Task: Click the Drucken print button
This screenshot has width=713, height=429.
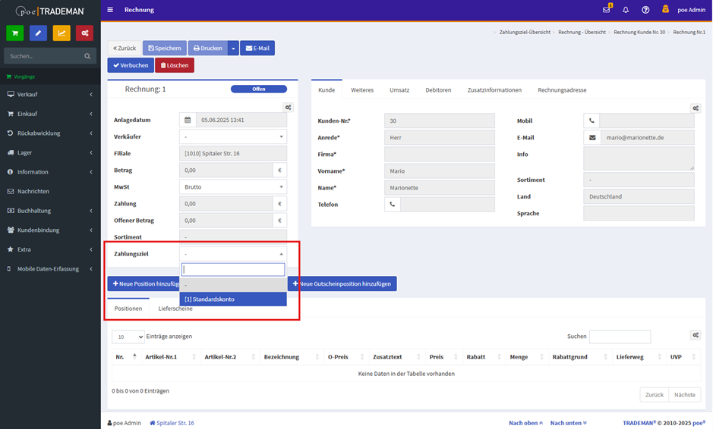Action: click(208, 48)
